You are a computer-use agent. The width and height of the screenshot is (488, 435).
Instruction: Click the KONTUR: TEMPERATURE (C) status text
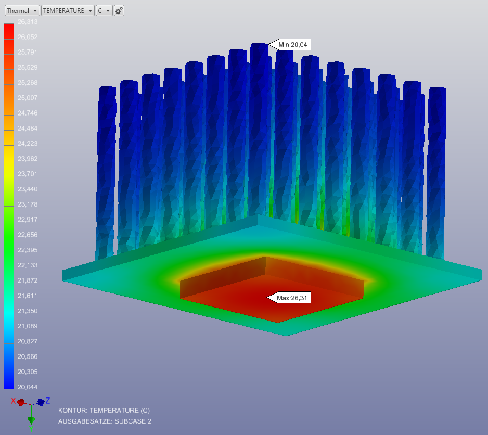tap(104, 410)
